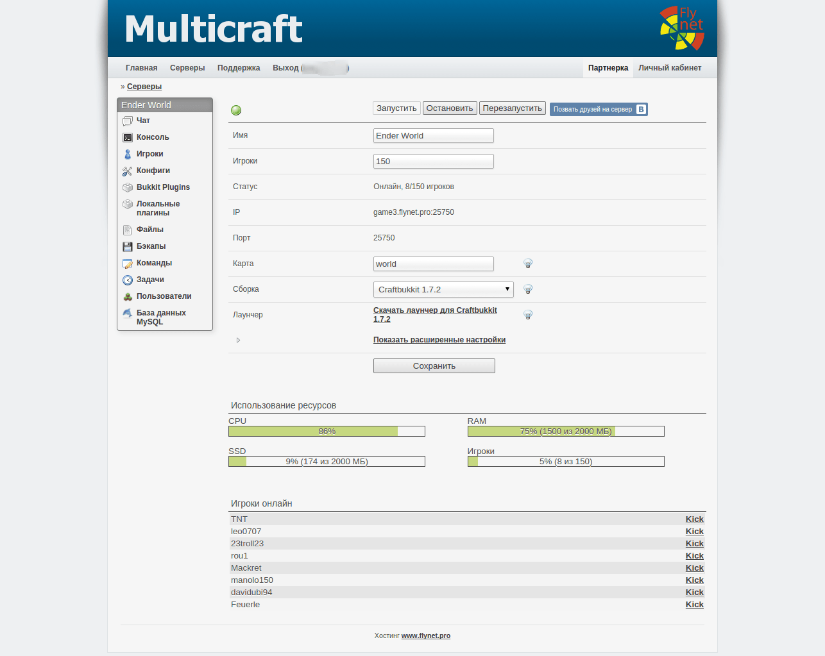
Task: Kick player TNT
Action: (695, 519)
